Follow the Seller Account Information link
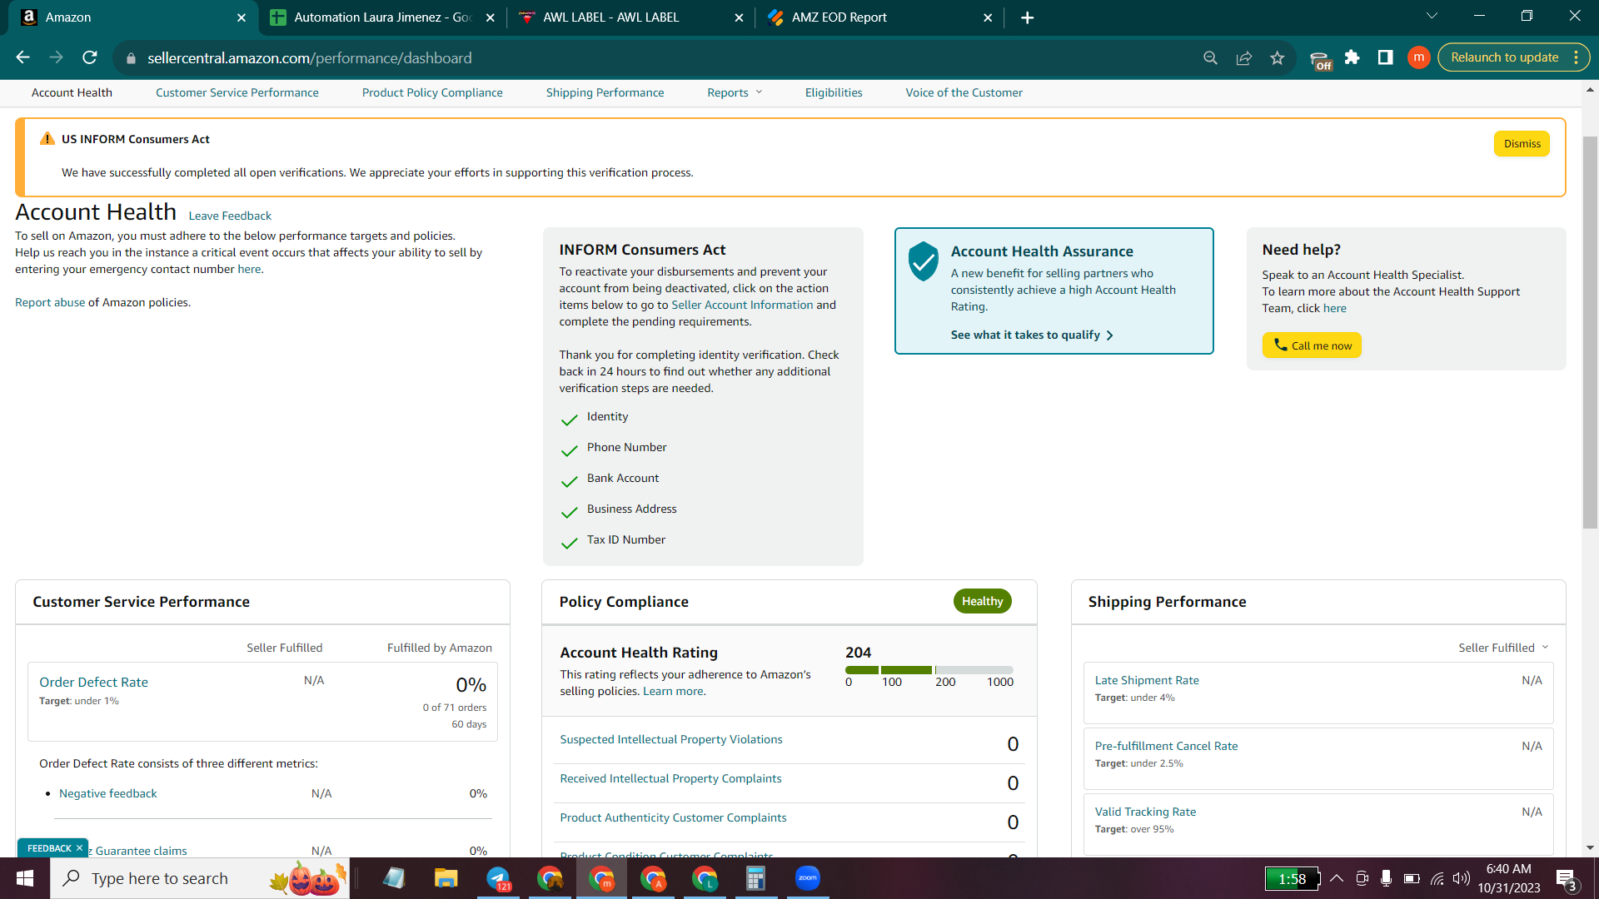 742,305
